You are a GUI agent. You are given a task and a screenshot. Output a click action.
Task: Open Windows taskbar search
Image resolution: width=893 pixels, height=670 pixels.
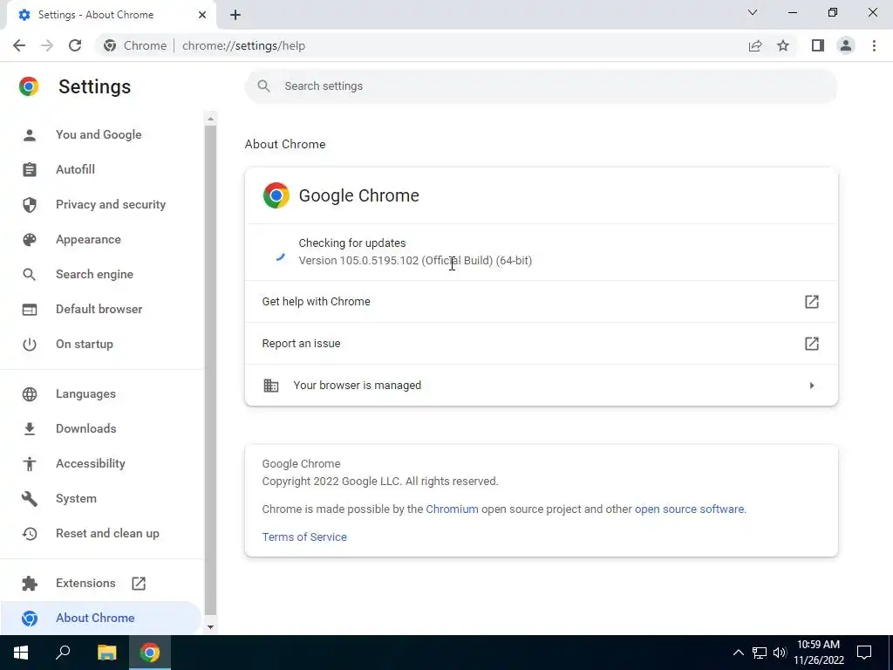(x=63, y=653)
